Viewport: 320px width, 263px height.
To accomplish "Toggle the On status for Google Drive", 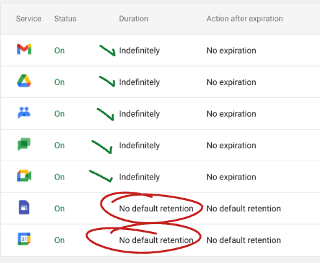I will click(60, 82).
